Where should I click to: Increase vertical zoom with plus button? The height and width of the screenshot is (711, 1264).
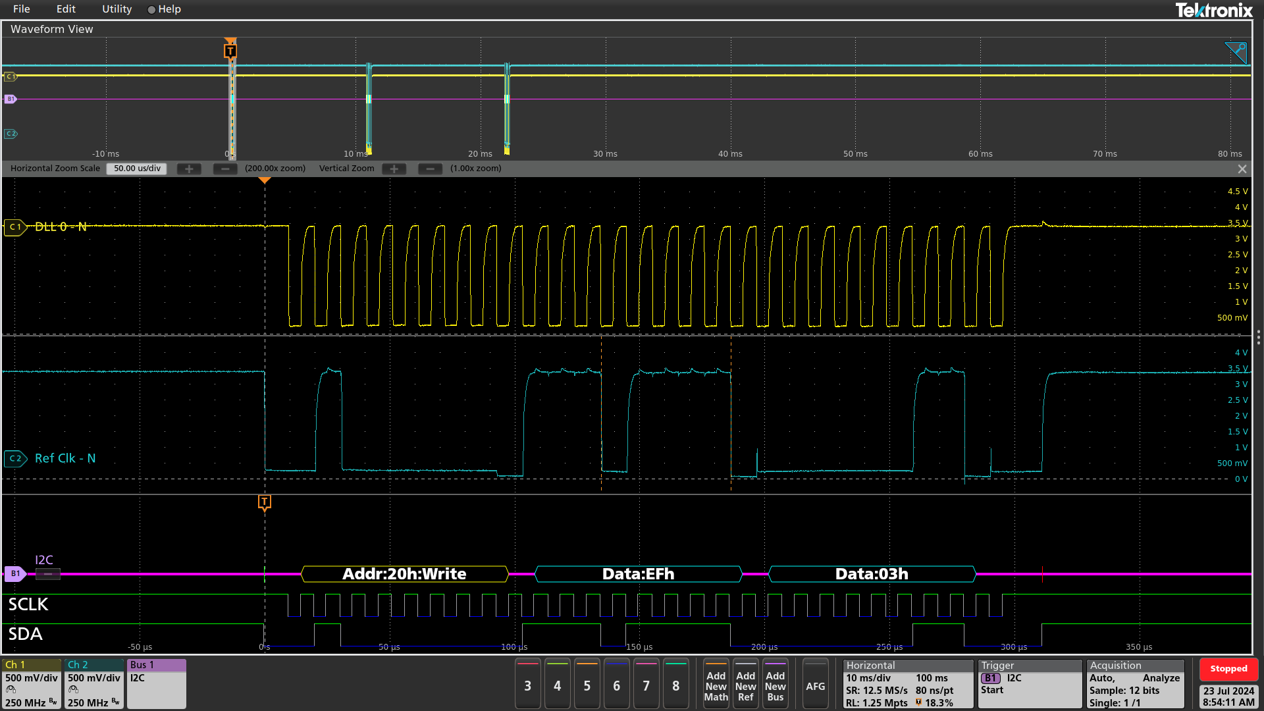tap(394, 169)
